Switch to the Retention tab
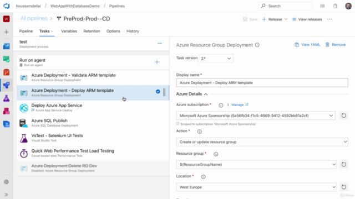Screen dimensions: 355x199 (x=92, y=31)
